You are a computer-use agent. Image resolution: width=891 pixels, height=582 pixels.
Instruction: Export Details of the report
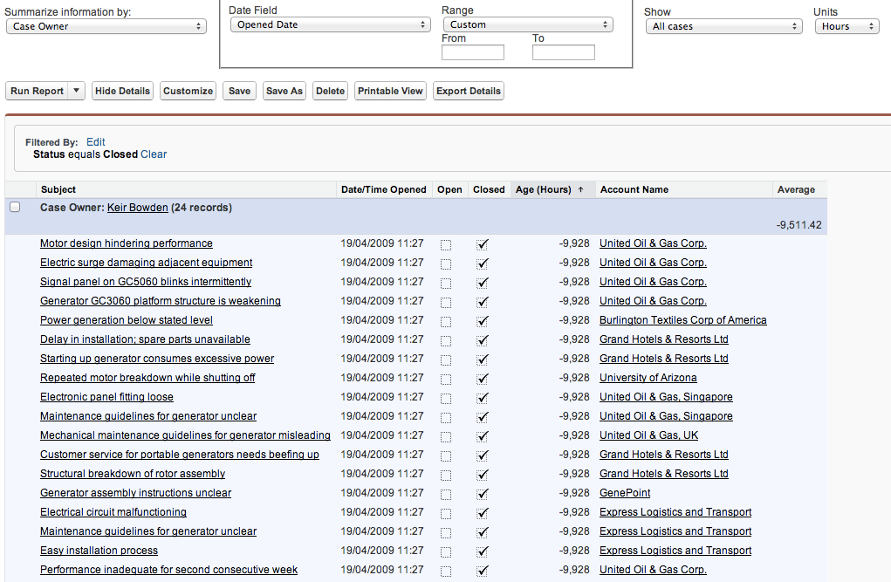(x=468, y=91)
